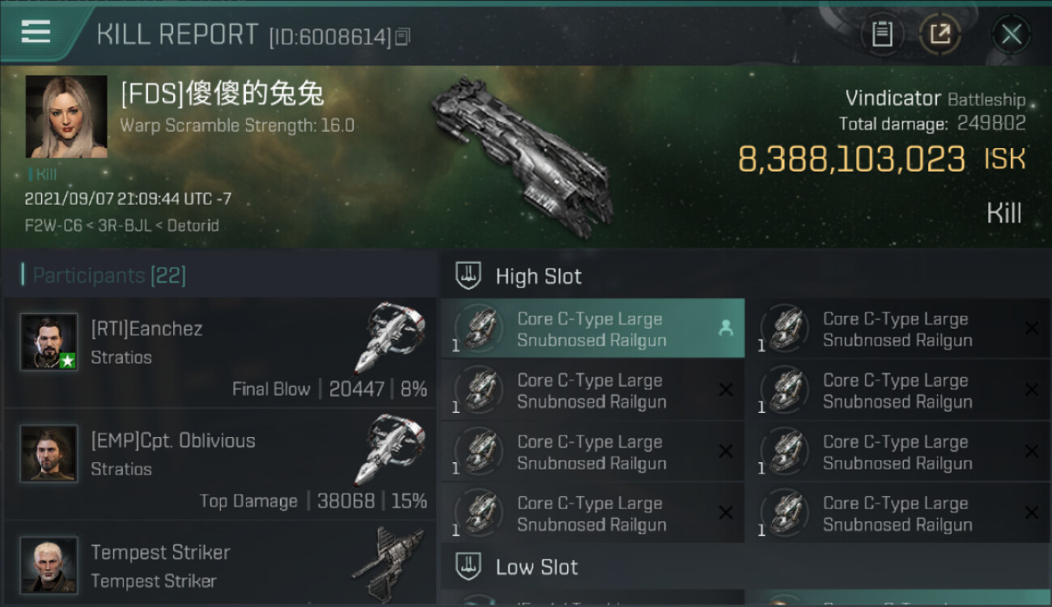Select the highlighted first Snubnosed Railgun

tap(592, 329)
